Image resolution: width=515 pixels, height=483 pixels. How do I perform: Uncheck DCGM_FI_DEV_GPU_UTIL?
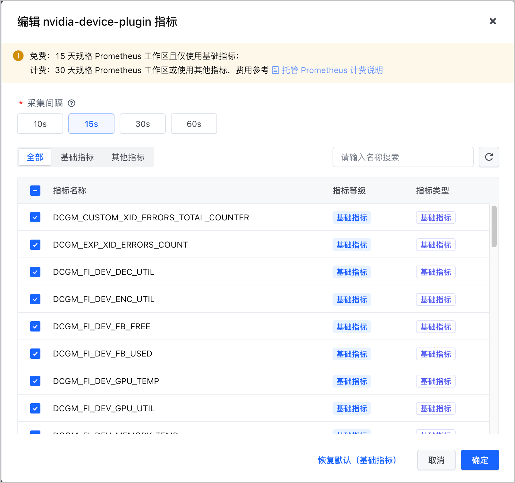(x=35, y=408)
